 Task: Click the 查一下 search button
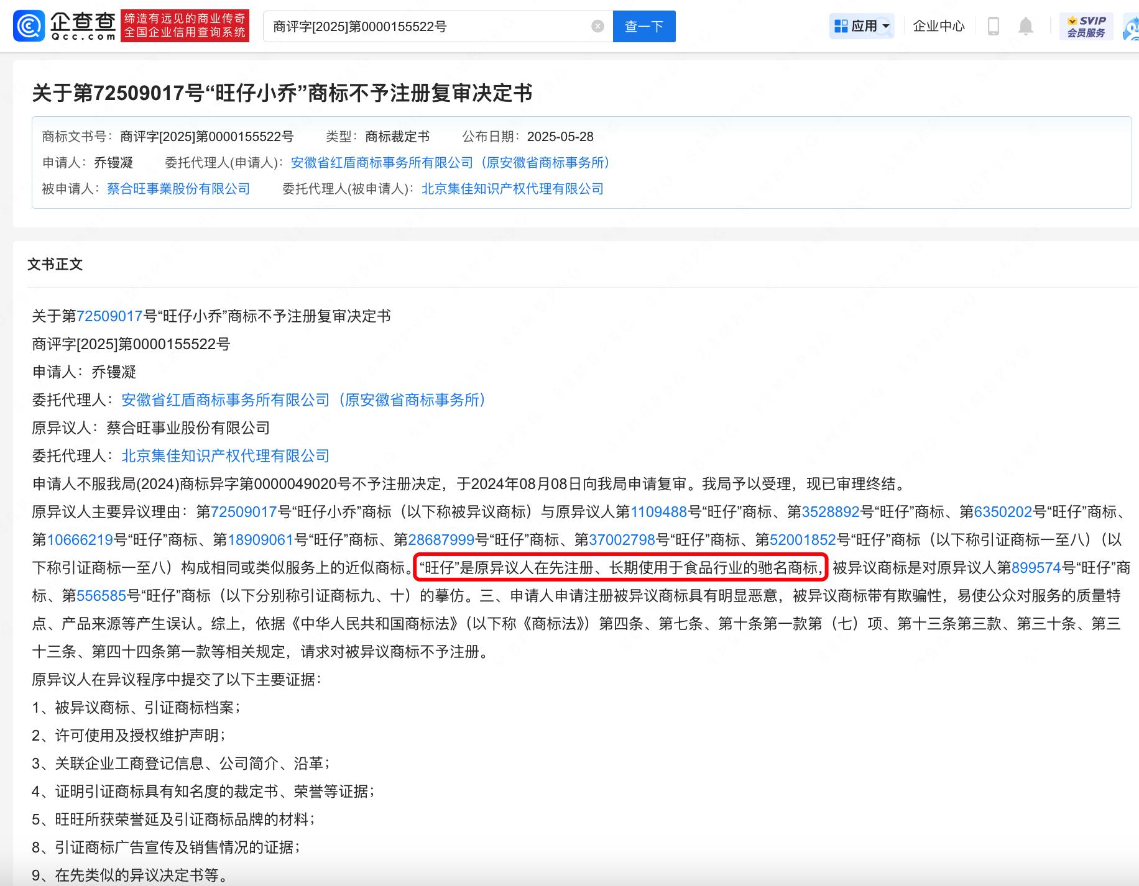tap(644, 26)
